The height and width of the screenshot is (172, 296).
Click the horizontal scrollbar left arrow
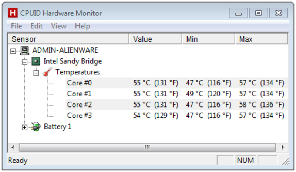pyautogui.click(x=13, y=147)
